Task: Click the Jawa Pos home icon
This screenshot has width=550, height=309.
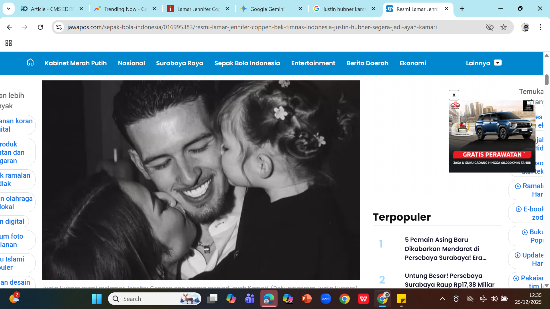Action: pos(30,62)
